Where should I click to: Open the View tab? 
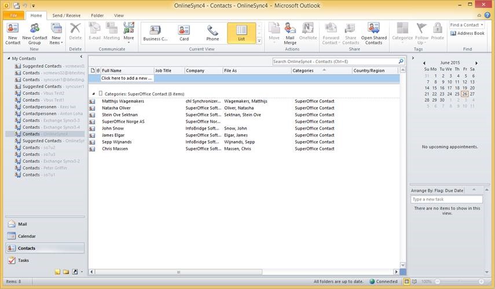click(x=119, y=16)
